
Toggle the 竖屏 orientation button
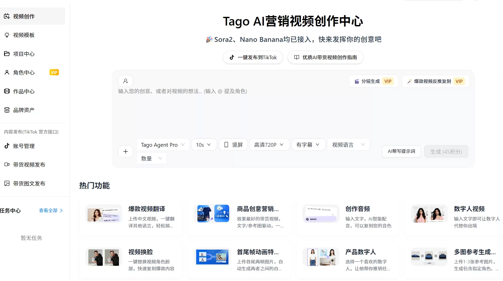tap(233, 145)
